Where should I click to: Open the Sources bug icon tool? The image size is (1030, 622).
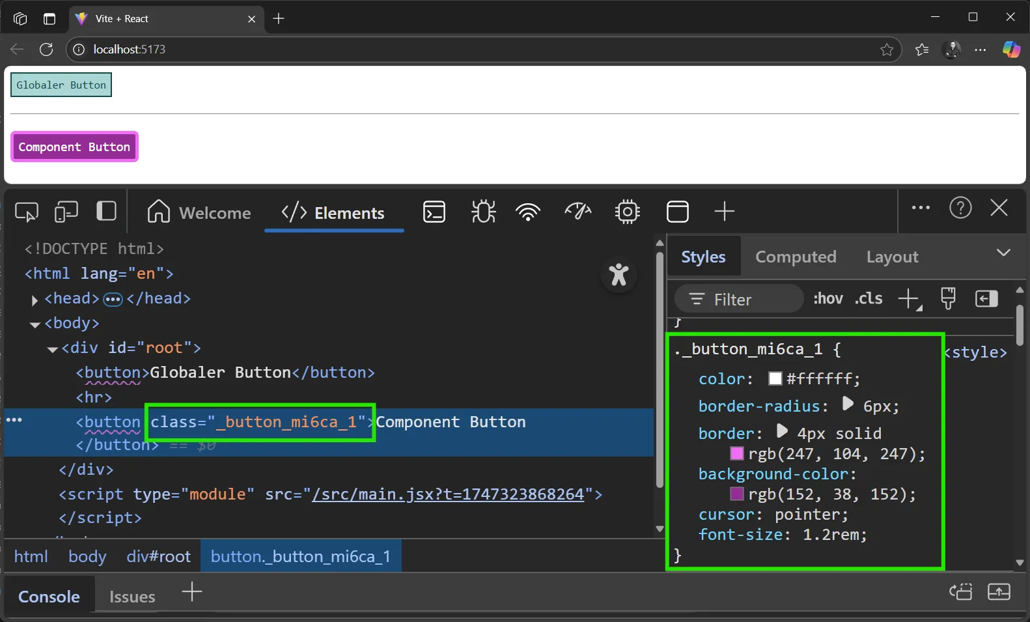pos(483,212)
